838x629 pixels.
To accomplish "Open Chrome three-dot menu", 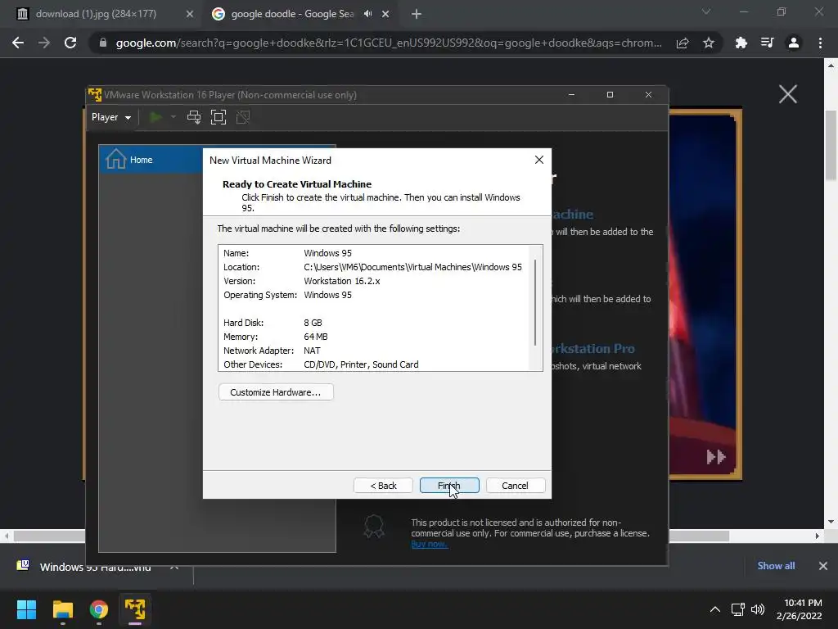I will [820, 43].
